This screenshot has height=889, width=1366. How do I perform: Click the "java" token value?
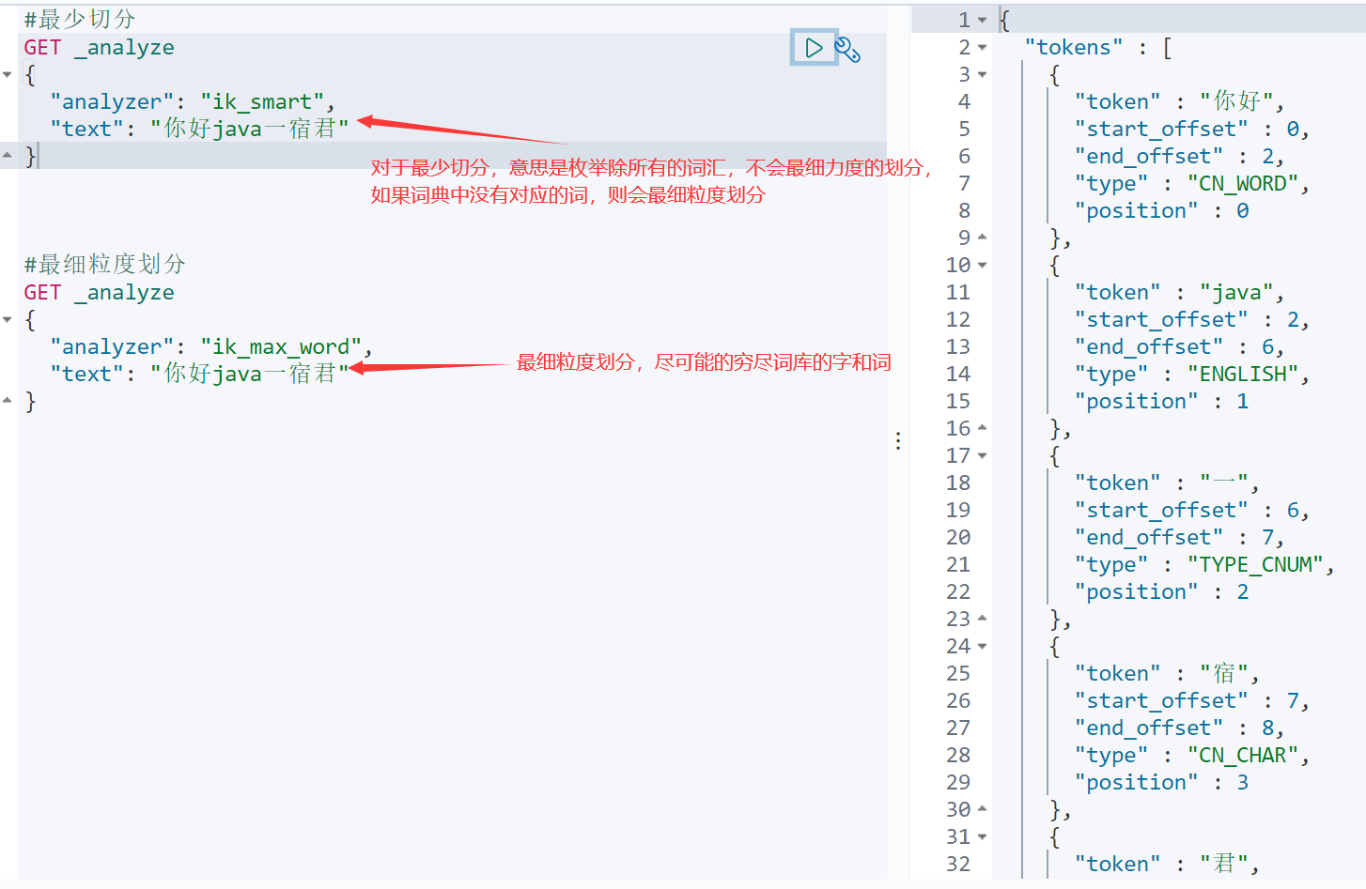pos(1237,292)
